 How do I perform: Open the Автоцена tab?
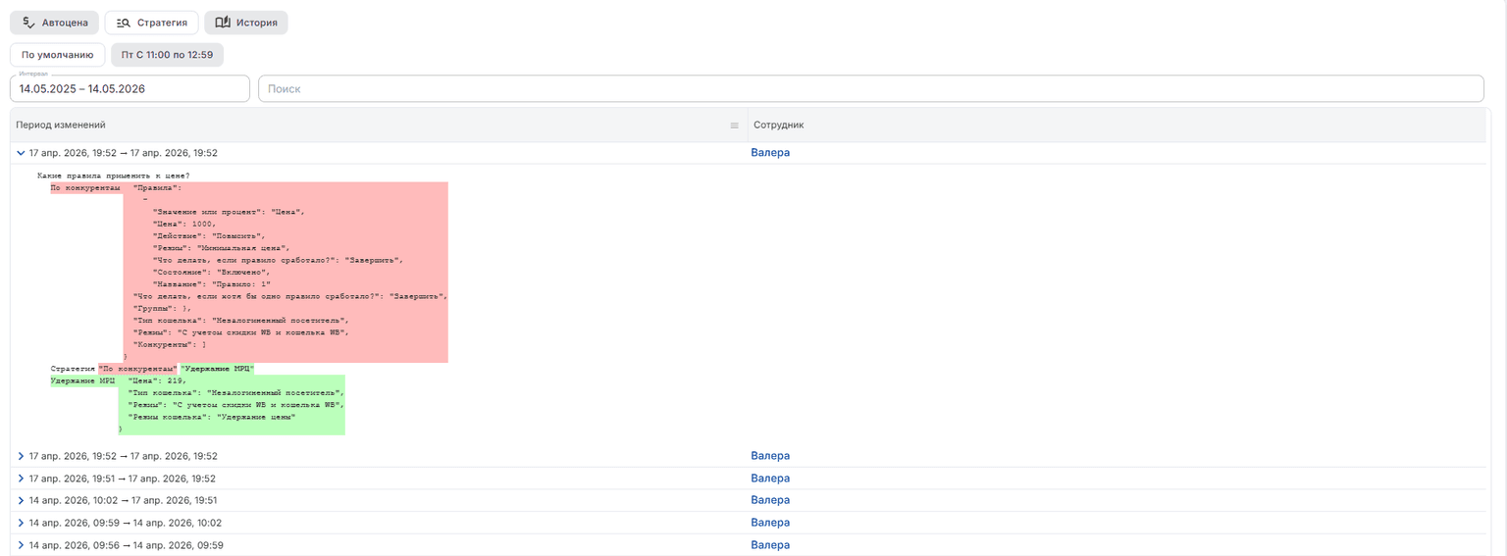(x=55, y=23)
